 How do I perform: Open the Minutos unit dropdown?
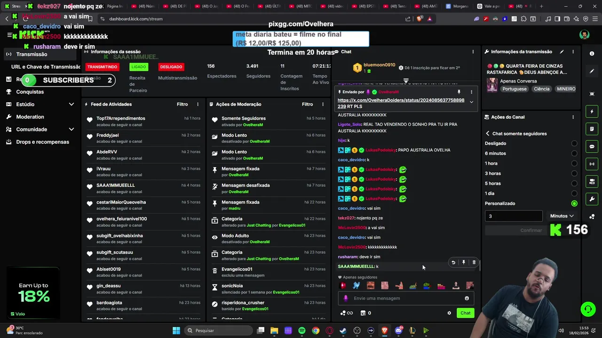[x=562, y=216]
